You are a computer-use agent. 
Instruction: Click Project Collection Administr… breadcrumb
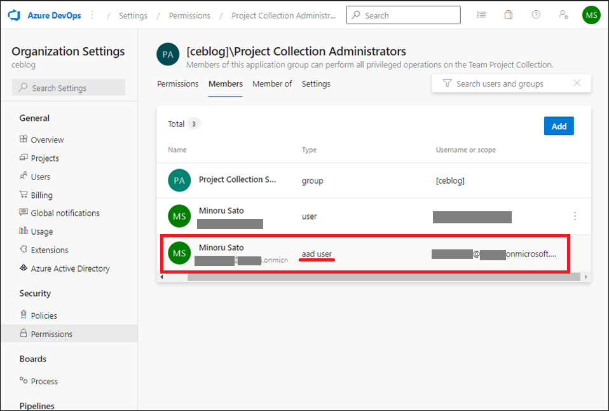pos(284,15)
